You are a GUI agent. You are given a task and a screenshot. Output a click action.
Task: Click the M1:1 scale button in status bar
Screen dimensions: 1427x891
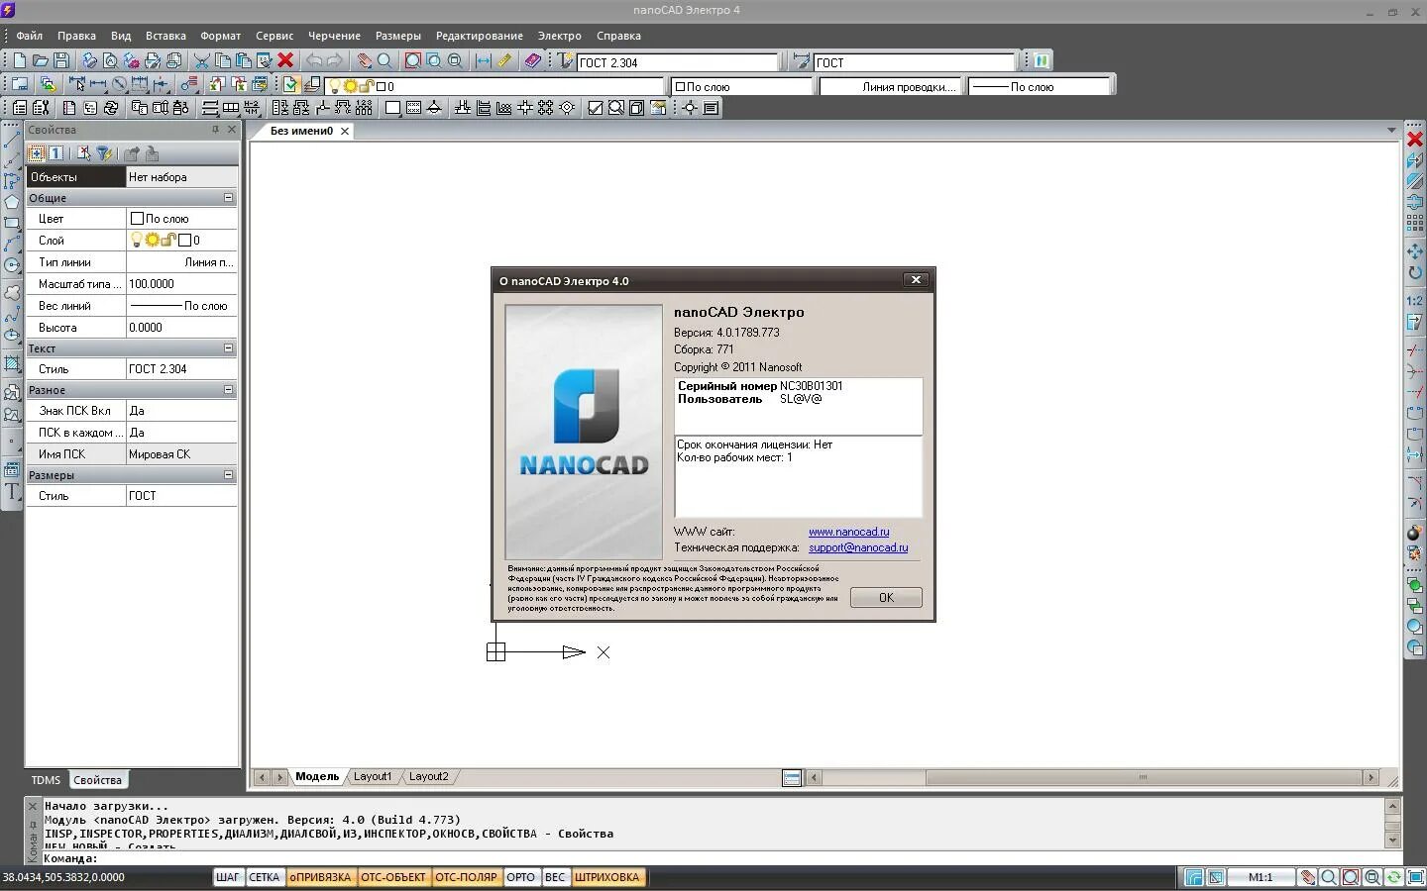1261,877
